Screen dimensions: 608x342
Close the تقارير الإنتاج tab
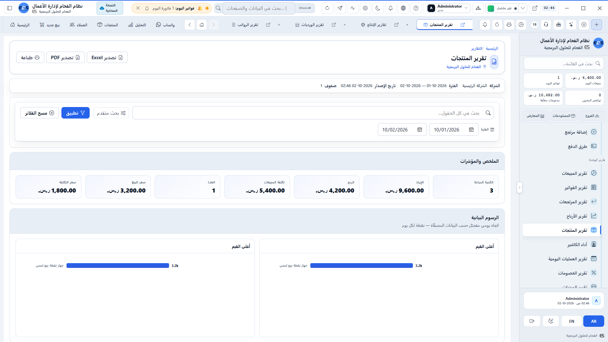click(407, 25)
